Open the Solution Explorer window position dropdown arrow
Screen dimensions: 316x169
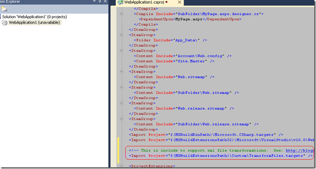pos(94,1)
